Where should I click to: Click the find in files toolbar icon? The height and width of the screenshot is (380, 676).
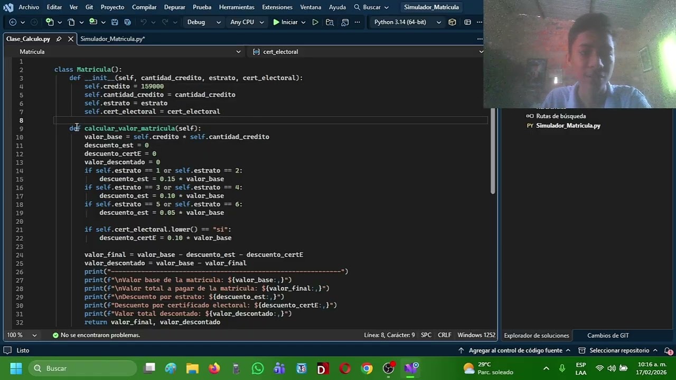[330, 22]
